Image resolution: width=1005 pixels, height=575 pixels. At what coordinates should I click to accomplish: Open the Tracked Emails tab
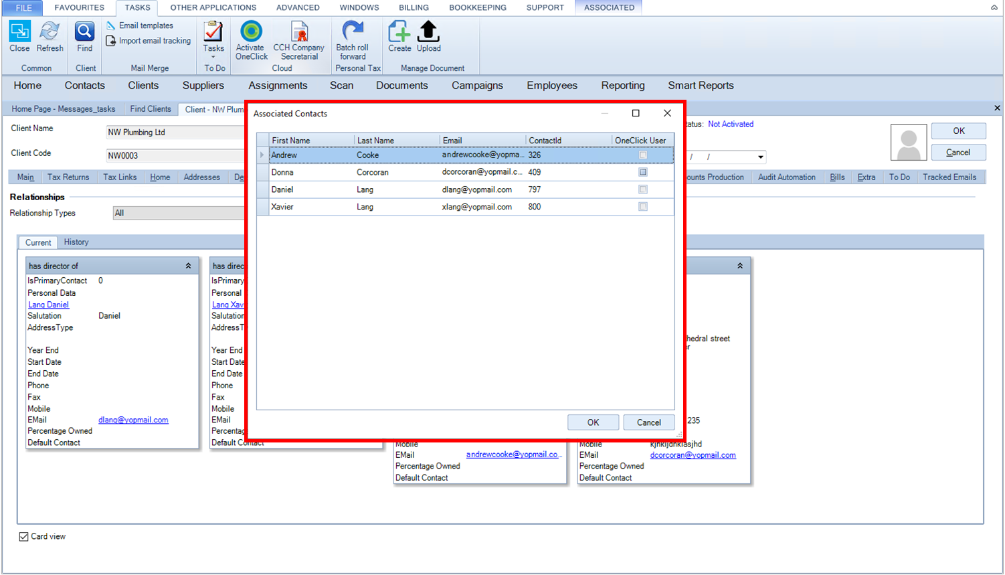[949, 177]
